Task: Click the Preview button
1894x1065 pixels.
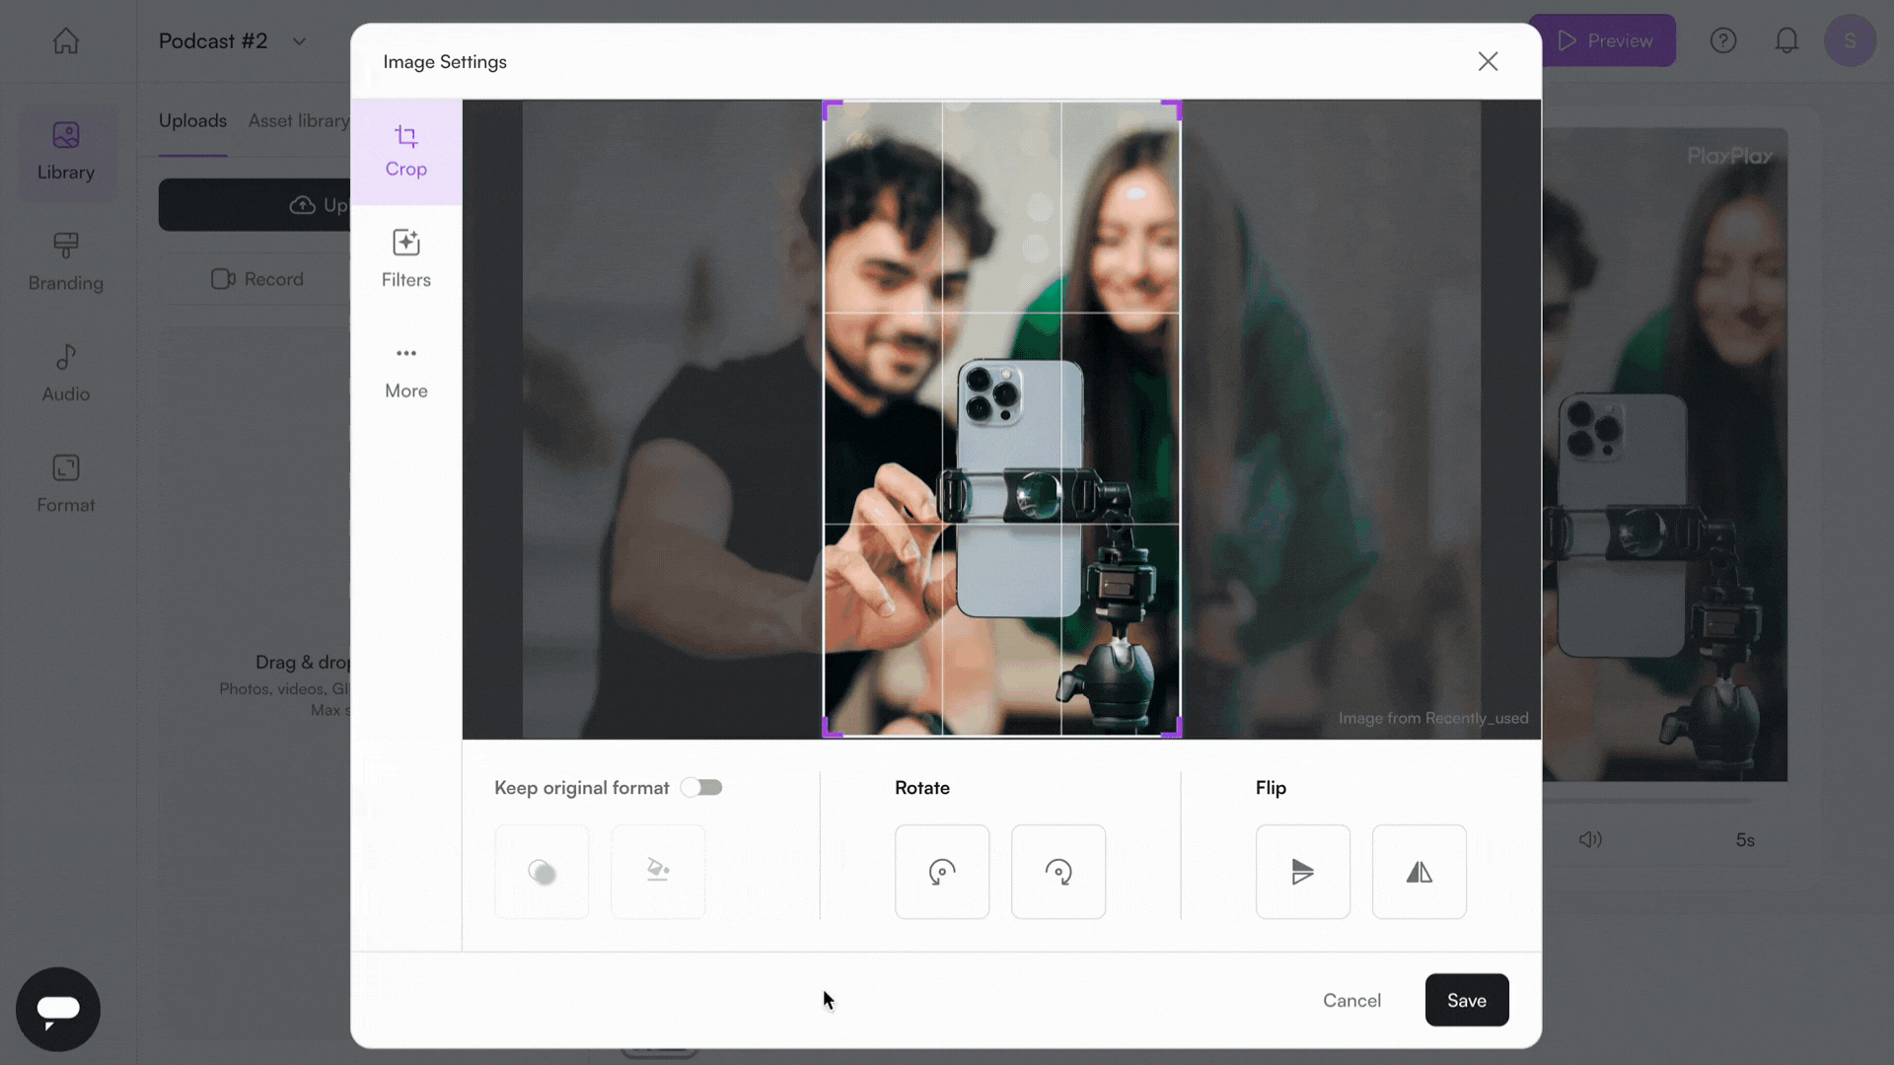Action: coord(1603,40)
